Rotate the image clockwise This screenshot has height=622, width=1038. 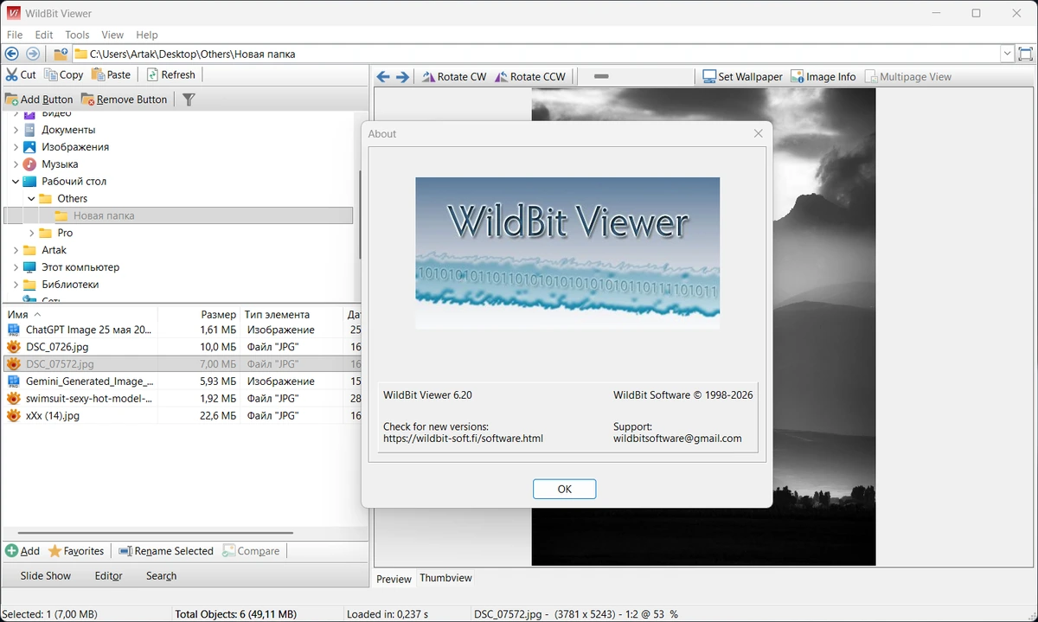pyautogui.click(x=454, y=77)
